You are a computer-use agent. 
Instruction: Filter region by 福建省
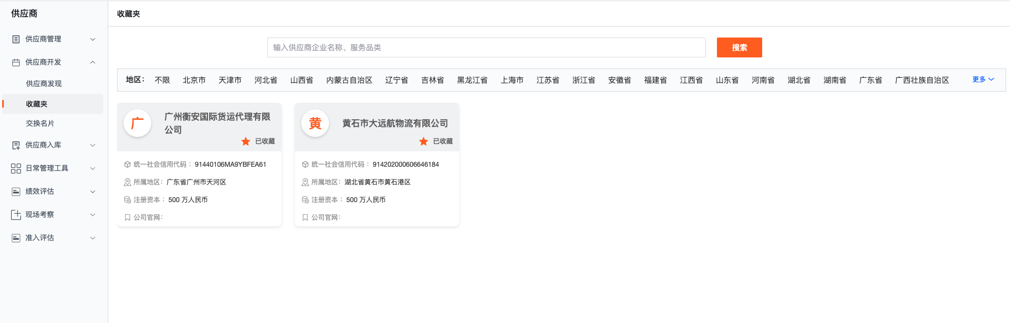pos(656,80)
